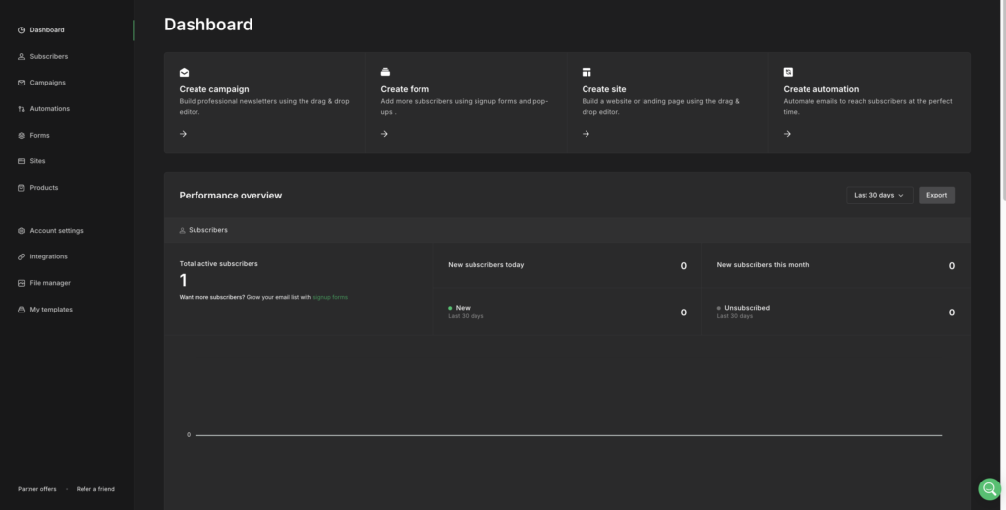Click the Export button

[x=936, y=195]
